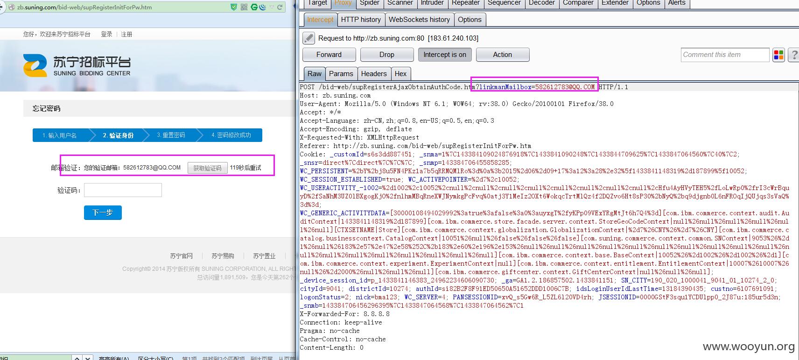This screenshot has width=799, height=360.
Task: Open Proxy Options sub-tab beside WebSockets history
Action: [470, 20]
